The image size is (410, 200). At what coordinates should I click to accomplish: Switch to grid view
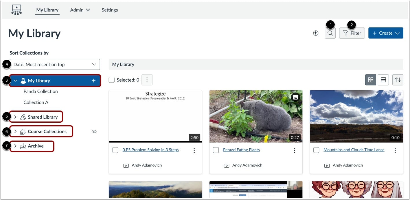[371, 80]
